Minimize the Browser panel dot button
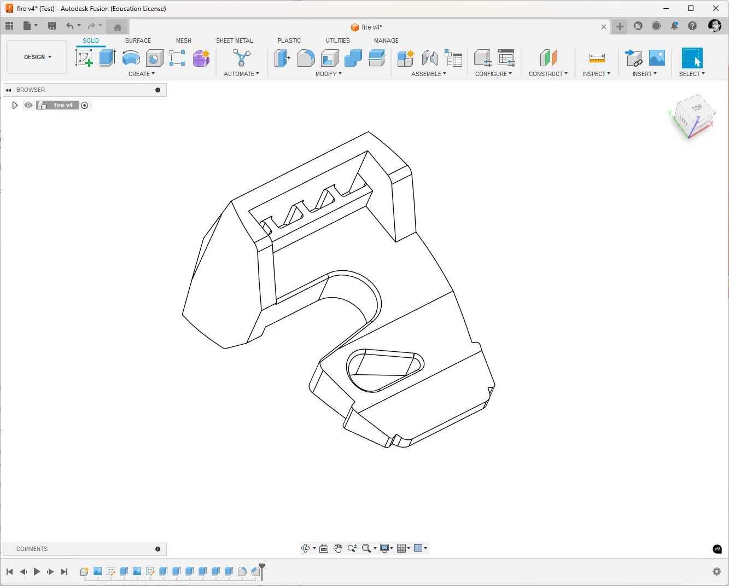Viewport: 729px width, 586px height. [x=158, y=90]
